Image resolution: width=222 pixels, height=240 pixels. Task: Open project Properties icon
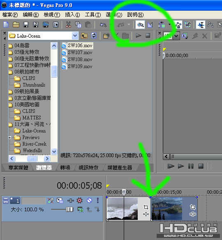click(55, 25)
